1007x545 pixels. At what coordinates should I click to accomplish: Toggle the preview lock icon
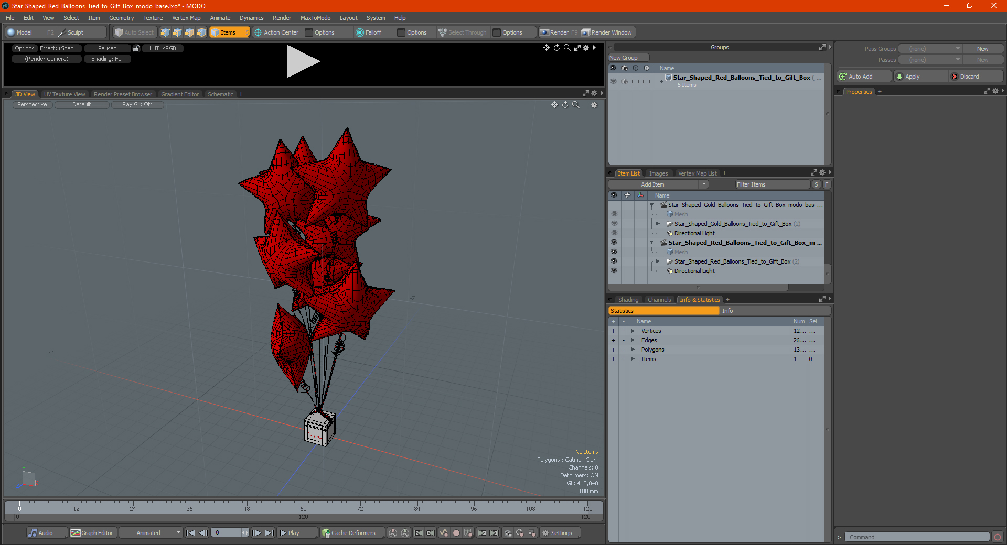click(136, 48)
